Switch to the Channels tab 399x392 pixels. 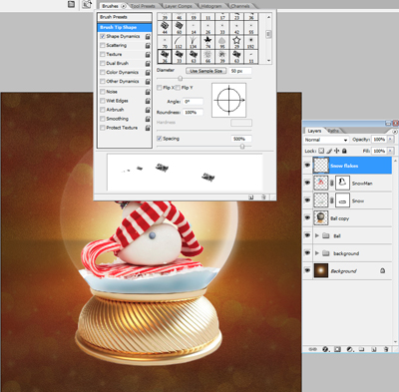click(239, 6)
